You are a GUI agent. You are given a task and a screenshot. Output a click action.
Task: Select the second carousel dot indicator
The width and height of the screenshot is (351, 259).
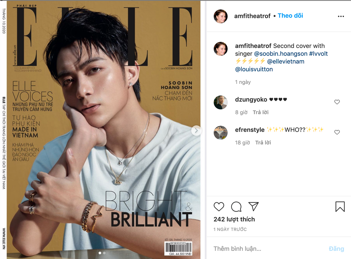click(x=104, y=253)
